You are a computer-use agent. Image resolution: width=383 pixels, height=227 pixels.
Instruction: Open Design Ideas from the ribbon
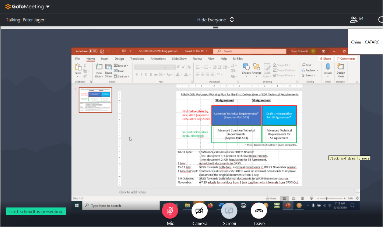(341, 67)
